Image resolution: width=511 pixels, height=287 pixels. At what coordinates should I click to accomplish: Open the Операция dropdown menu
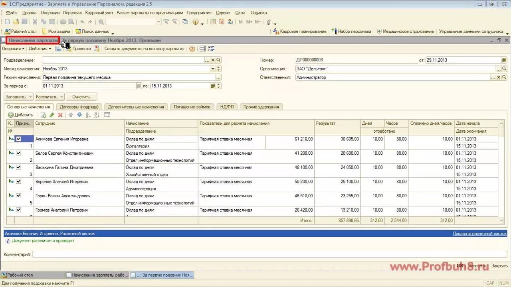pyautogui.click(x=13, y=49)
